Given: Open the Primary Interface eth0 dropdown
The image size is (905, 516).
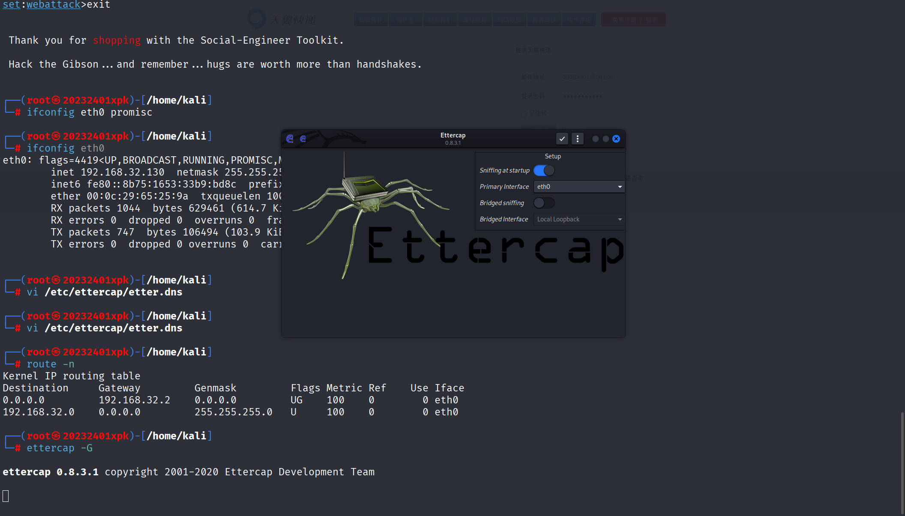Looking at the screenshot, I should pos(578,187).
